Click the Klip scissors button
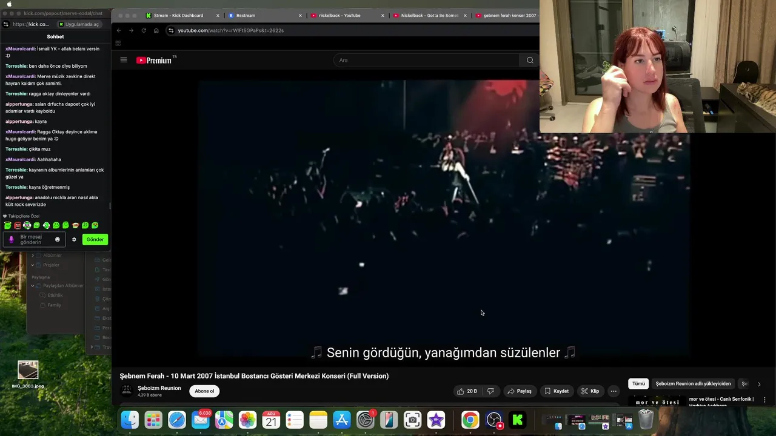The image size is (776, 436). click(590, 391)
